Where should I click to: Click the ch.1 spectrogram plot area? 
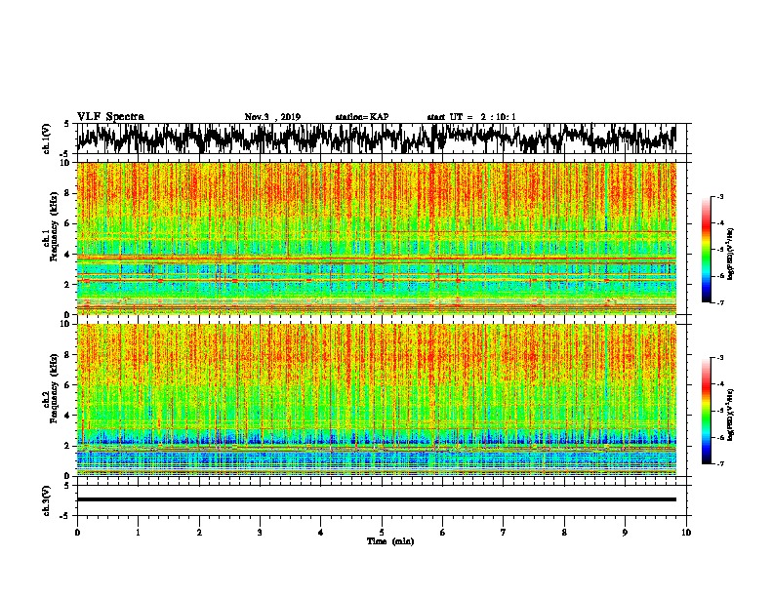[377, 238]
